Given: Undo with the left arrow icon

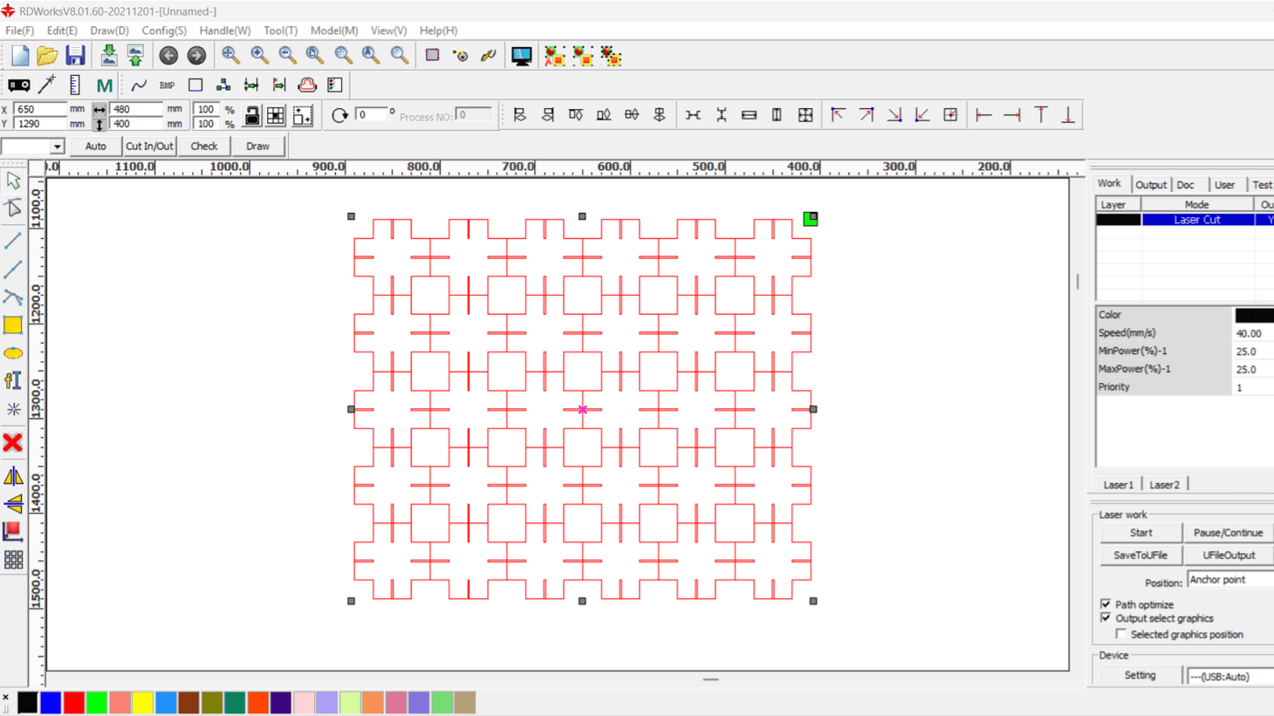Looking at the screenshot, I should (168, 56).
